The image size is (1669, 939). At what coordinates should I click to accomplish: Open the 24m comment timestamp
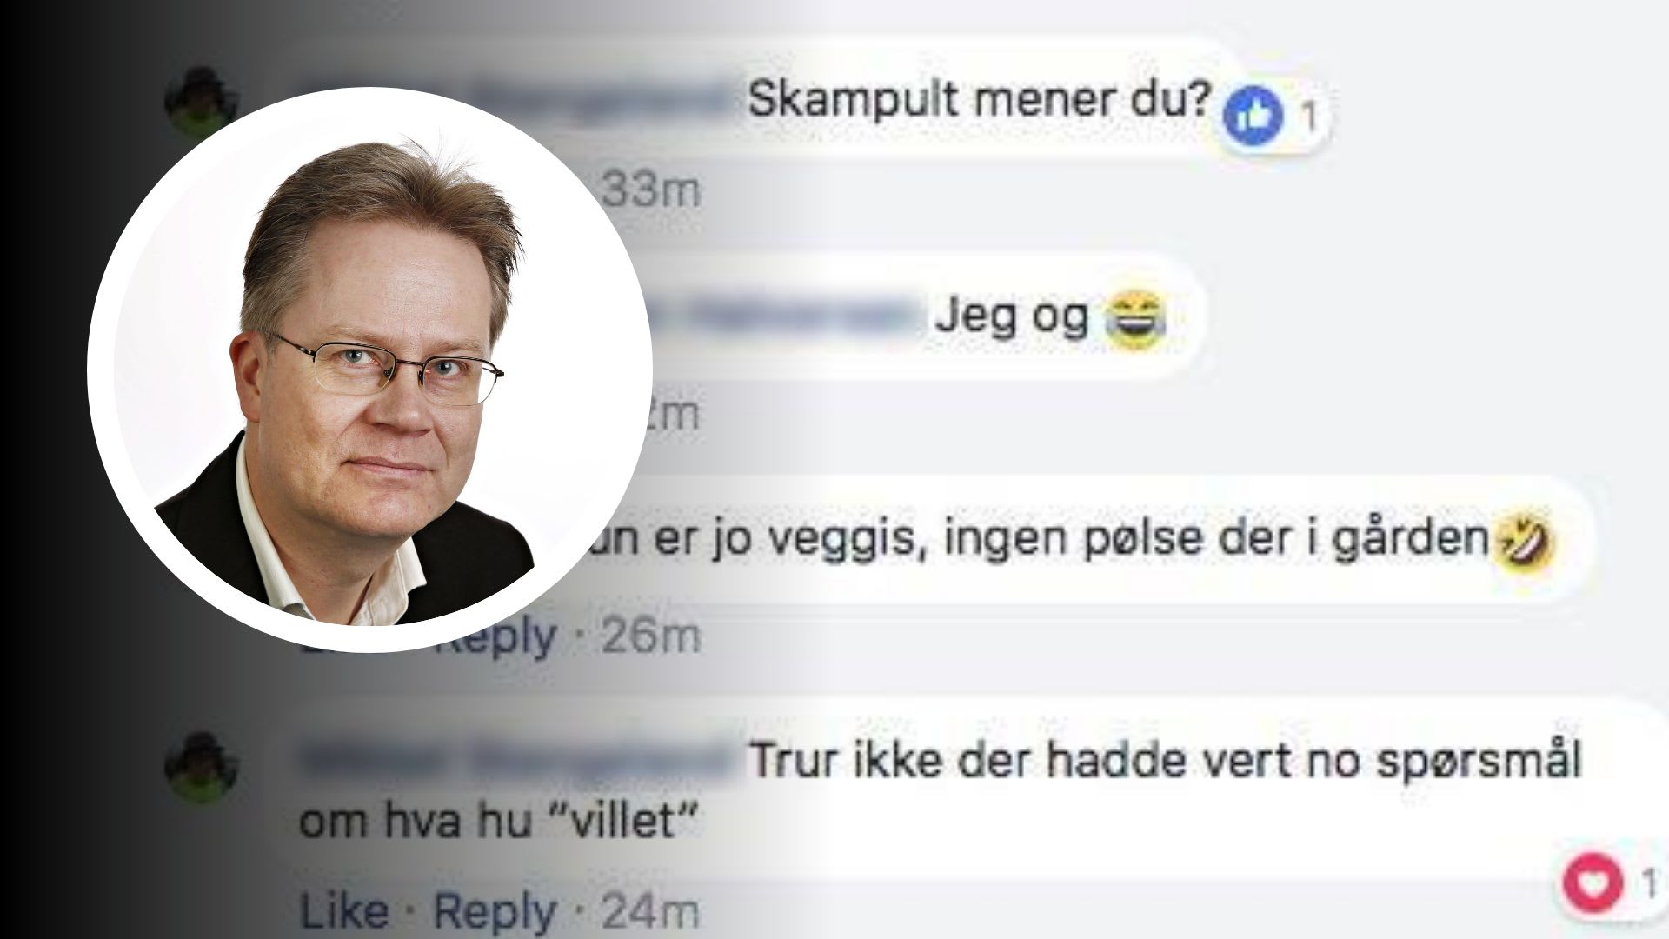point(651,911)
